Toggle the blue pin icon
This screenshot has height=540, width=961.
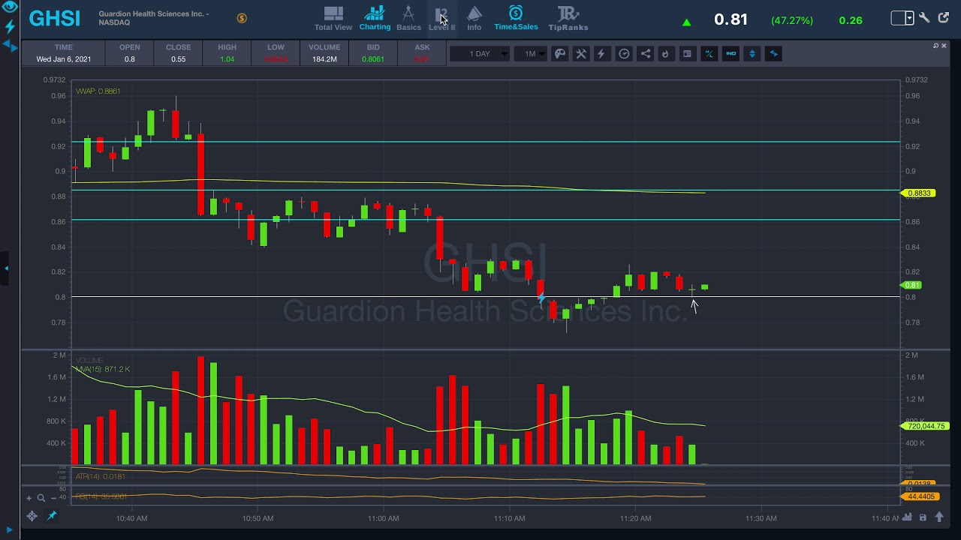(52, 516)
